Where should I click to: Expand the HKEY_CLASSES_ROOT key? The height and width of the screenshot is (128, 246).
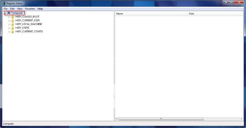(9, 17)
